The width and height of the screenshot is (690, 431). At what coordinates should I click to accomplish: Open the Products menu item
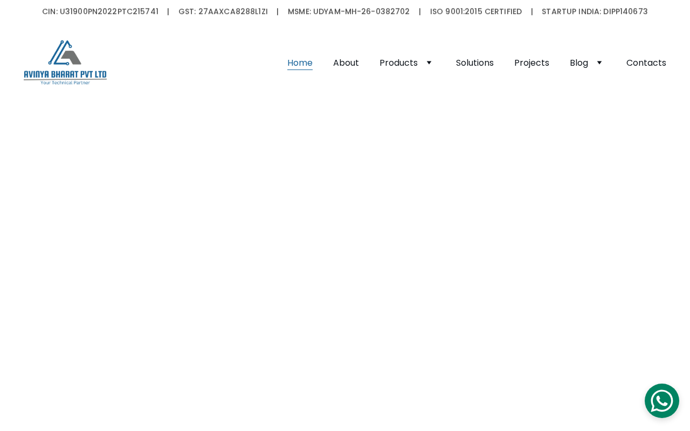click(x=398, y=62)
